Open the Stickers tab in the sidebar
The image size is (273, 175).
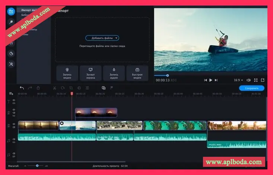pos(11,54)
